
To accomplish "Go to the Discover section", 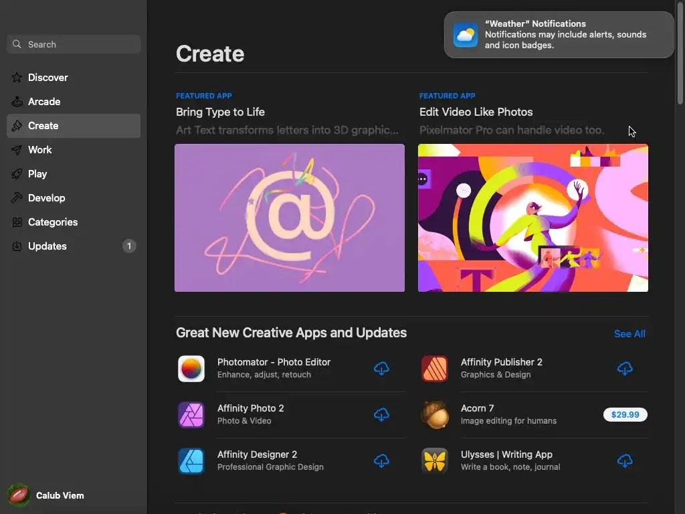I will click(74, 78).
